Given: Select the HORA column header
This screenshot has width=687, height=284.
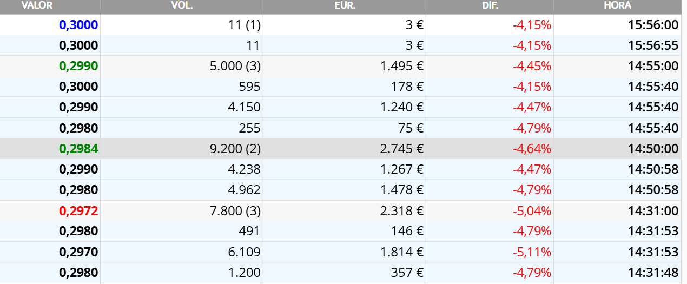Looking at the screenshot, I should point(617,5).
